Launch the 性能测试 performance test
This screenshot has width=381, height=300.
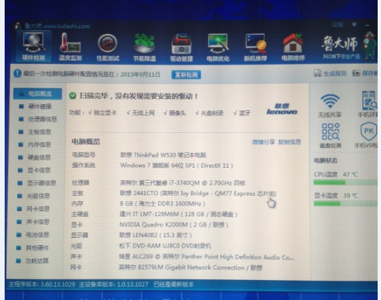[107, 47]
